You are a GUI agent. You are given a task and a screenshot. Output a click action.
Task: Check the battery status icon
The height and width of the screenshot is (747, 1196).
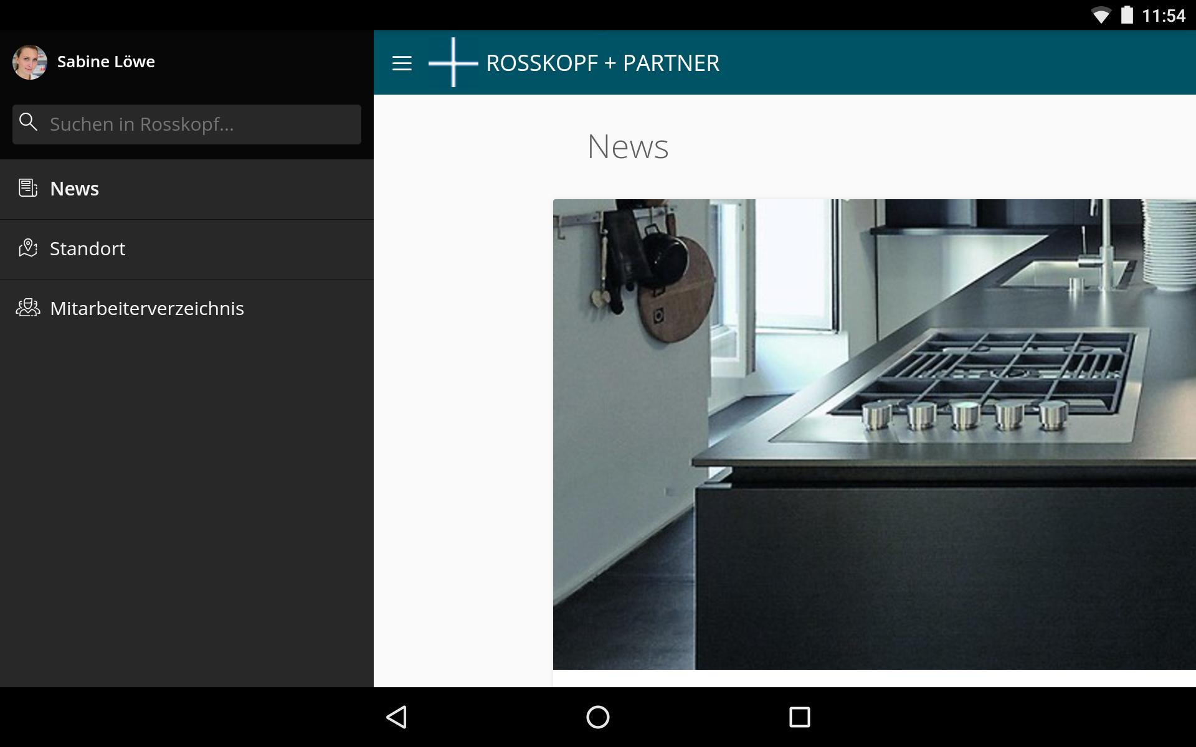tap(1127, 15)
